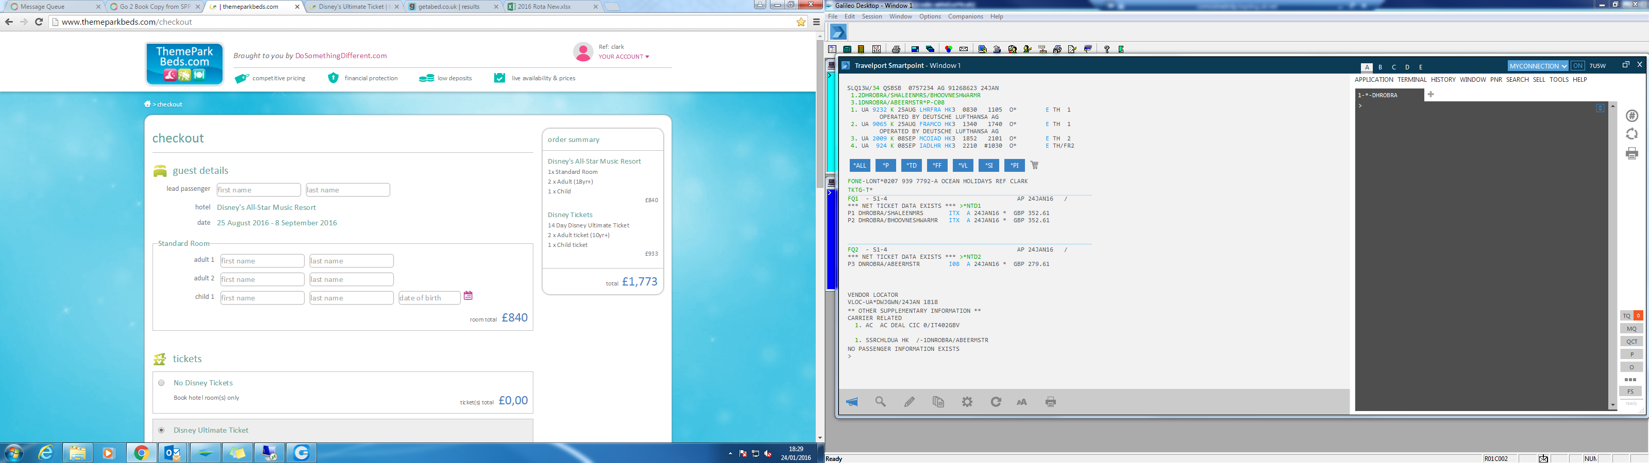This screenshot has height=463, width=1649.
Task: Click the Windows Start button
Action: pos(13,453)
